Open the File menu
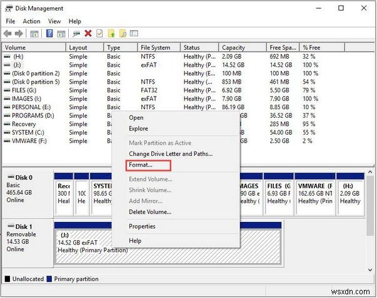Image resolution: width=377 pixels, height=298 pixels. click(x=11, y=21)
